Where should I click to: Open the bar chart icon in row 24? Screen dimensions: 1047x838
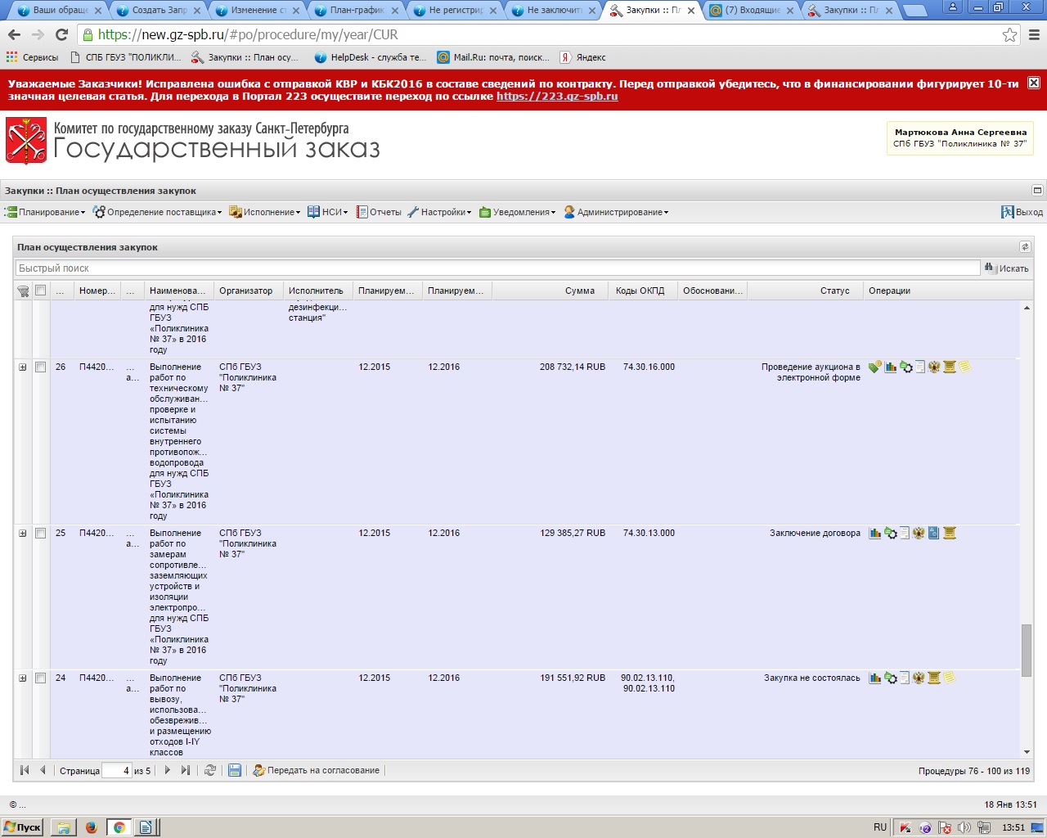tap(875, 678)
